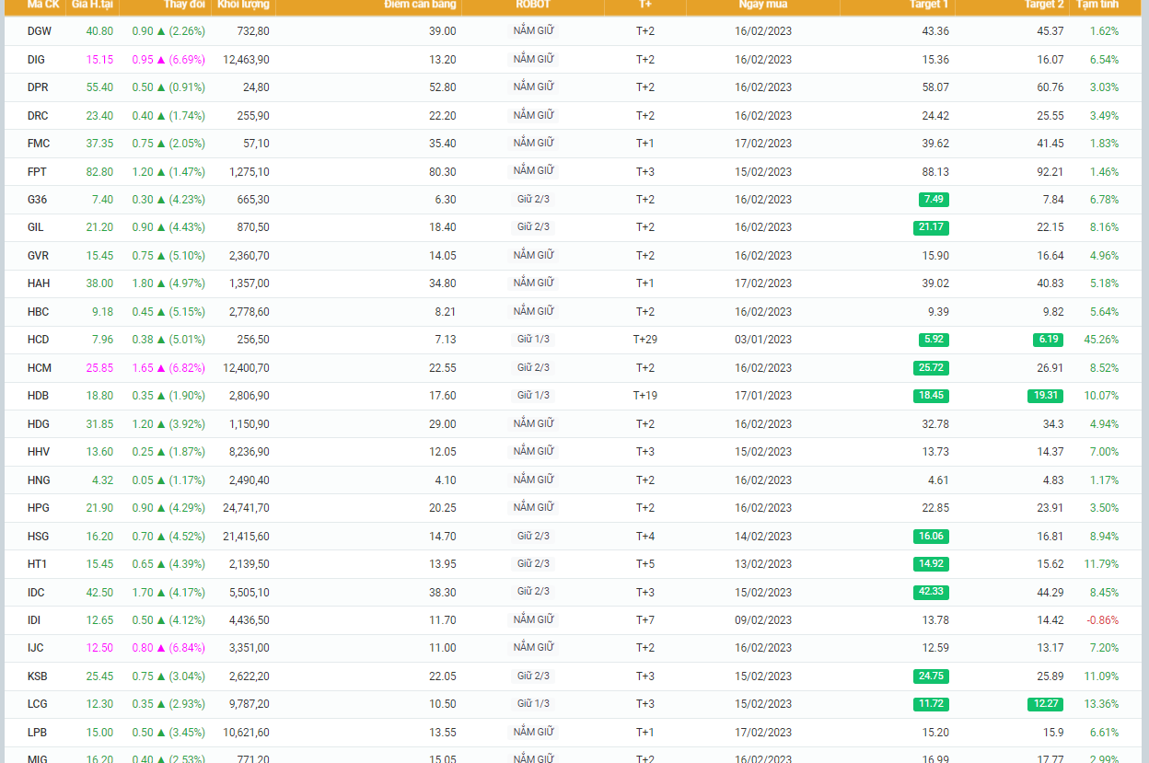The width and height of the screenshot is (1149, 763).
Task: Click the DIG stock code
Action: 36,60
